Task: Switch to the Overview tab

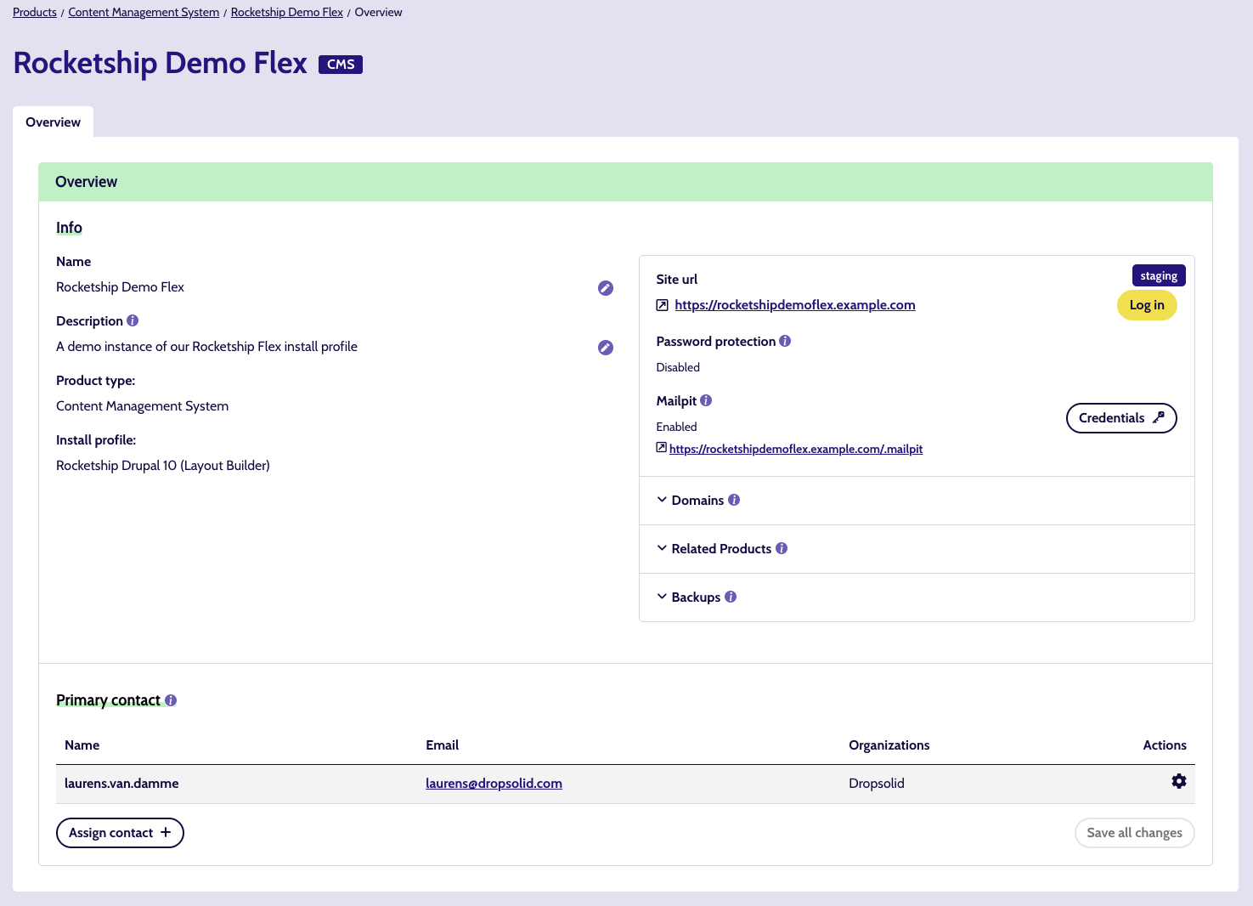Action: (x=54, y=122)
